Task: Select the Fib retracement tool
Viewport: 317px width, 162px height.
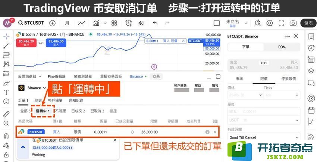Action: [x=6, y=55]
